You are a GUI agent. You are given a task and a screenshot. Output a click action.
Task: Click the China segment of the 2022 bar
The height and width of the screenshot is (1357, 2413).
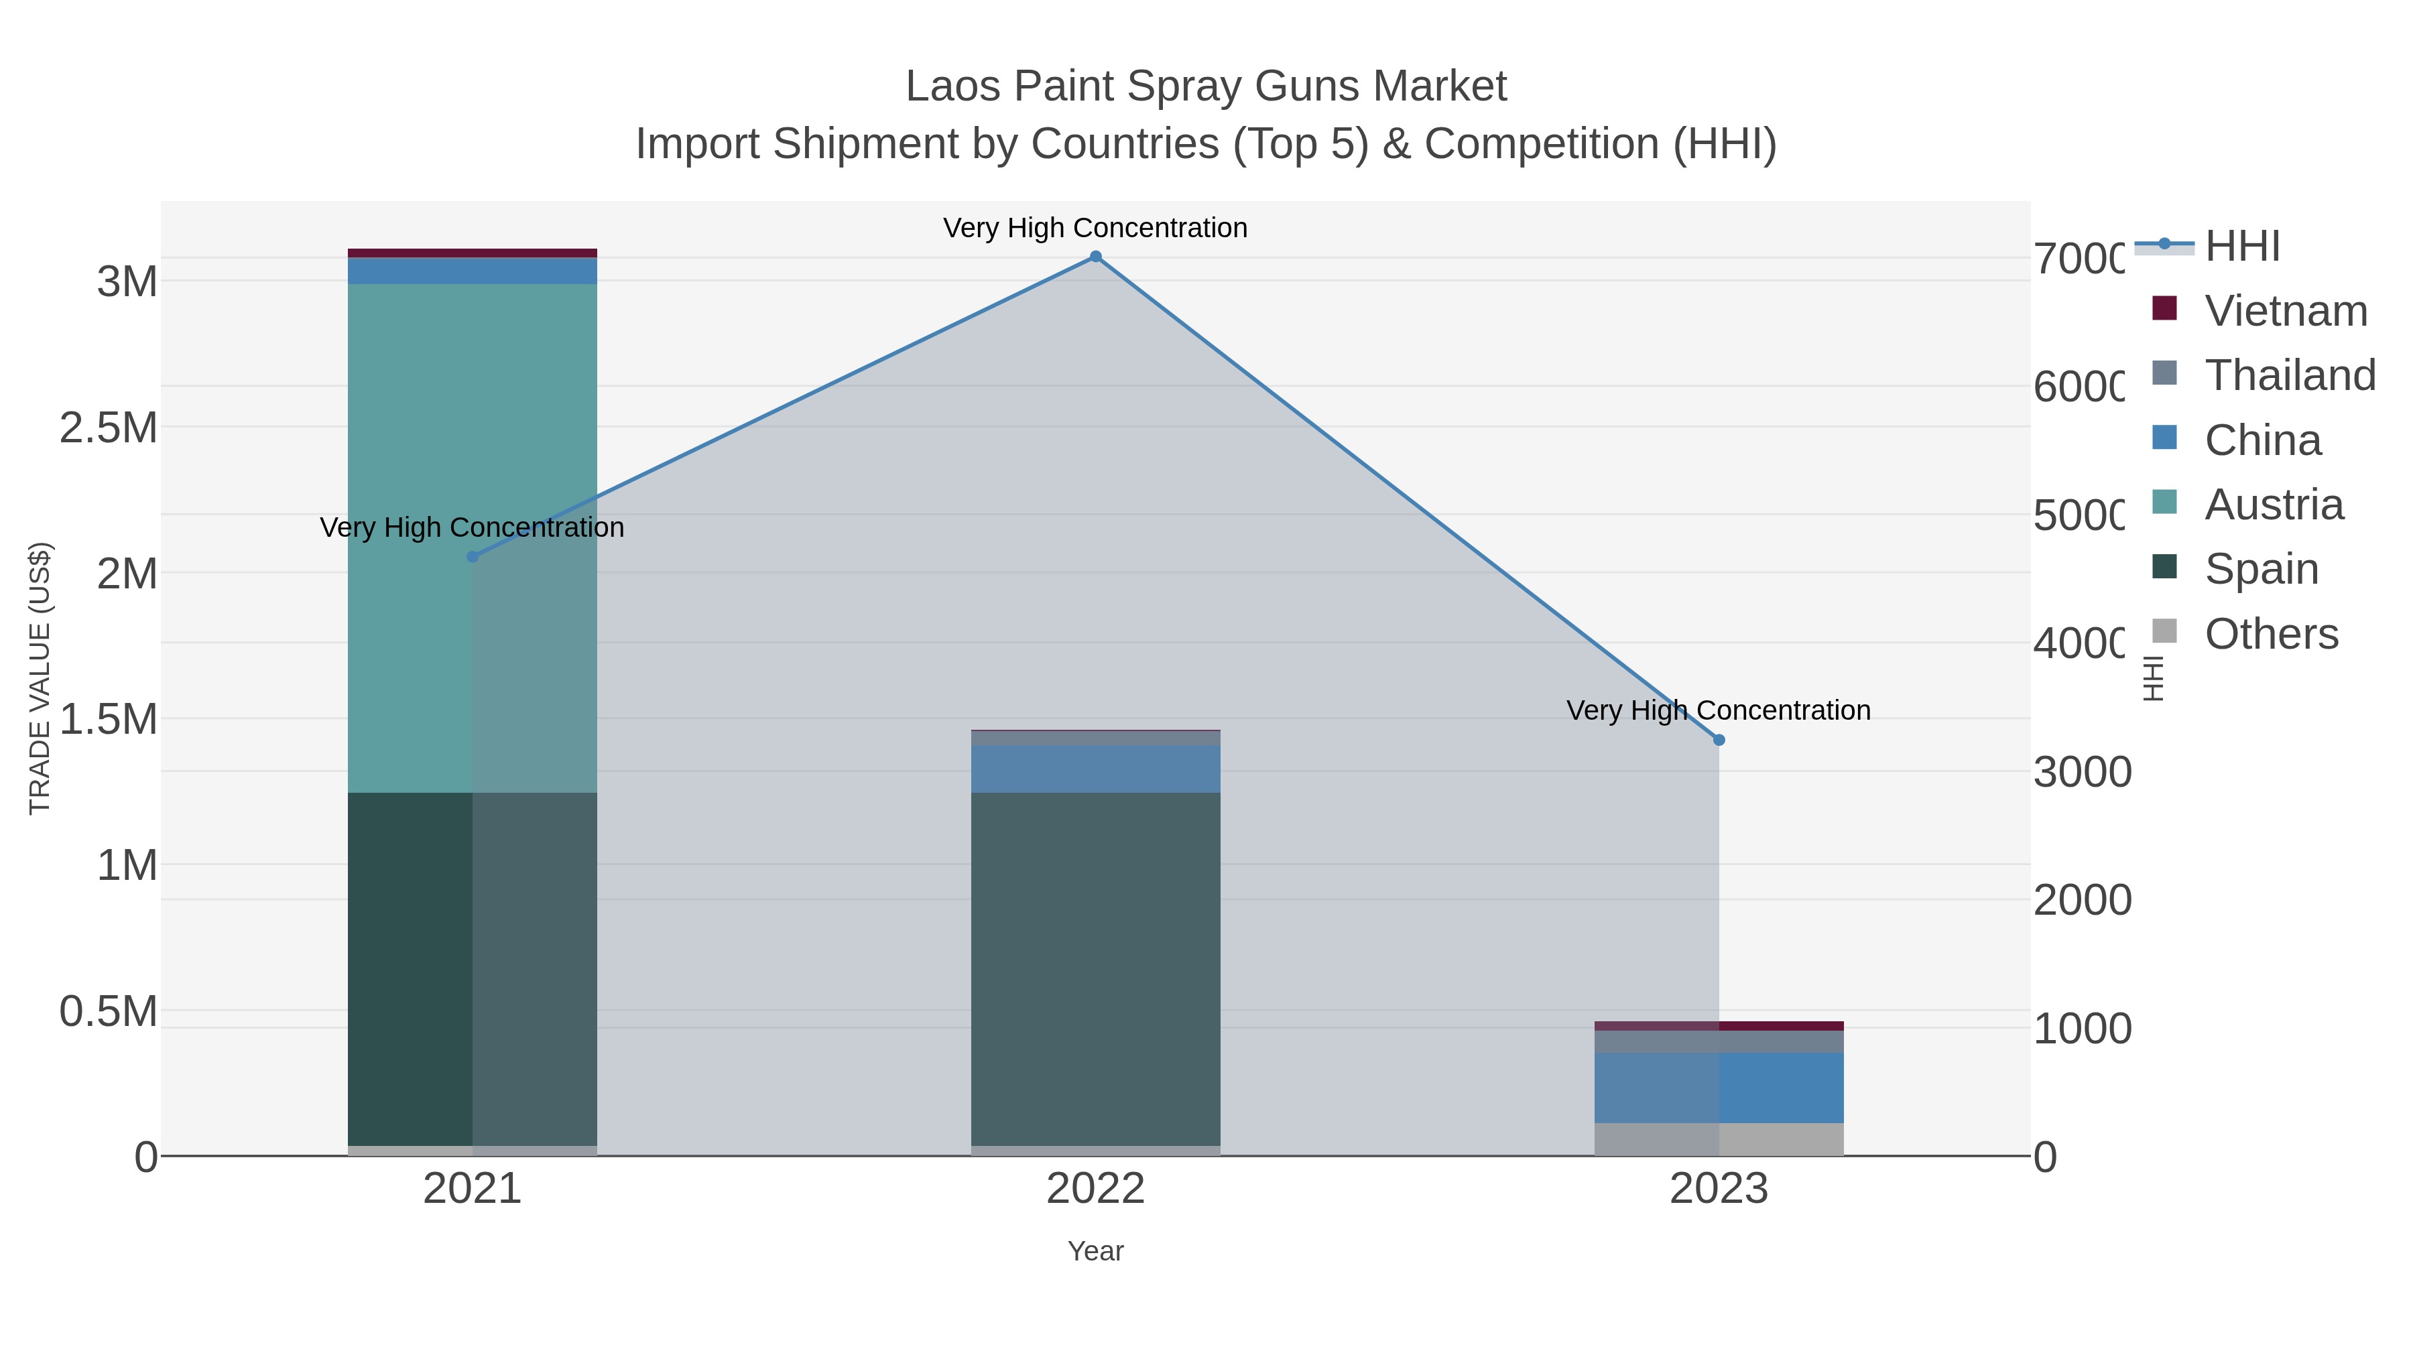tap(1095, 769)
